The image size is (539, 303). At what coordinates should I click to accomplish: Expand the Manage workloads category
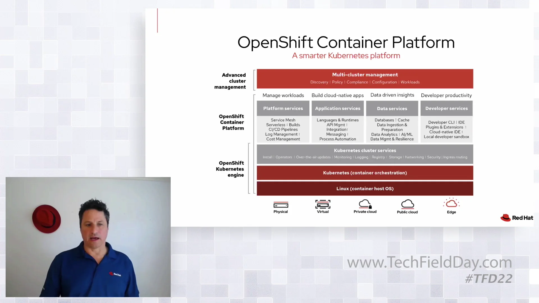point(283,95)
